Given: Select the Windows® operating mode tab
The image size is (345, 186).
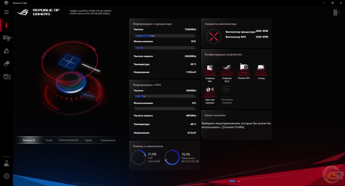Looking at the screenshot, I should [29, 140].
